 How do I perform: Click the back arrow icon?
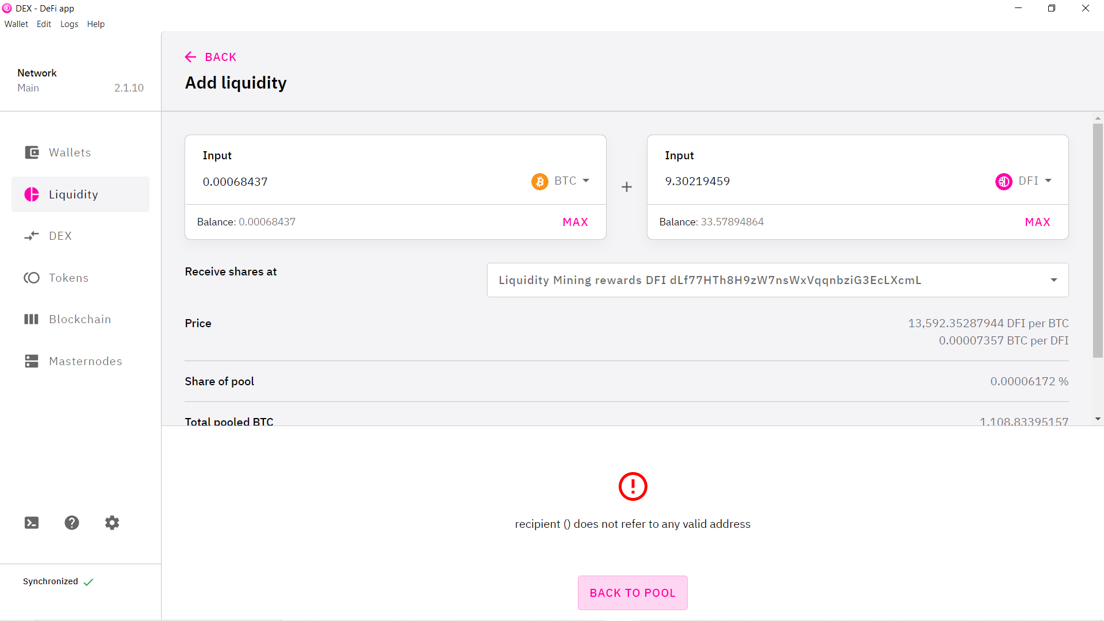pyautogui.click(x=190, y=57)
